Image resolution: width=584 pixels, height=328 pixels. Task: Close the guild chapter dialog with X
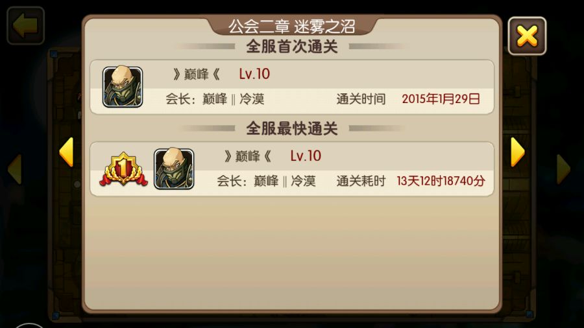[x=527, y=36]
